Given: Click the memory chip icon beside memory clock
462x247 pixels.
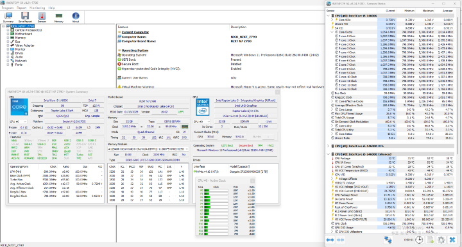Looking at the screenshot, I should click(x=185, y=127).
